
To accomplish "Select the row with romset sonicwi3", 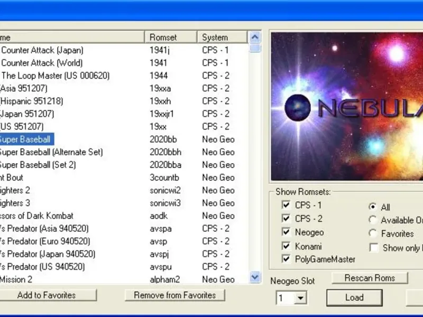I will coord(124,203).
